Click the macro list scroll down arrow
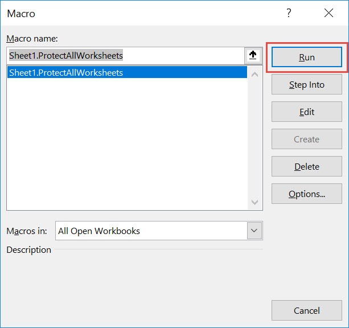Image resolution: width=349 pixels, height=328 pixels. (x=254, y=202)
